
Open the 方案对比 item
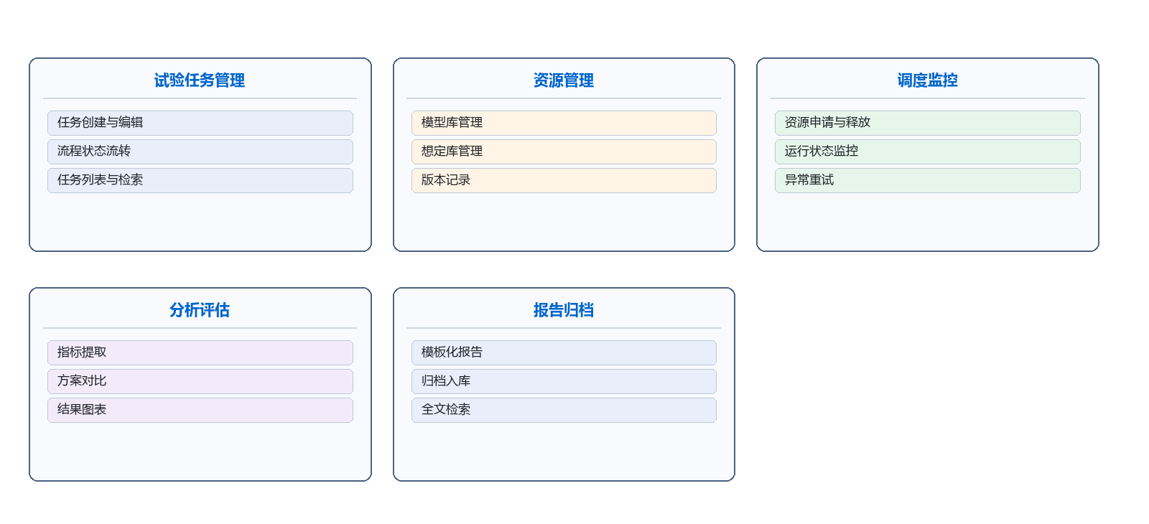200,381
